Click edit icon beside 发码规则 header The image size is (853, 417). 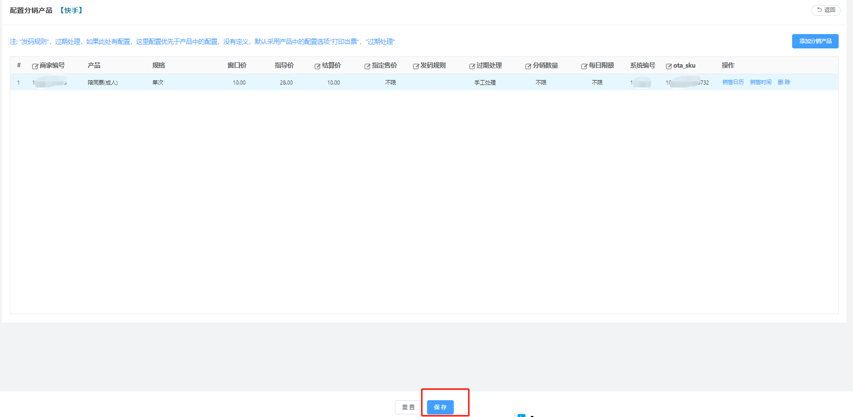(x=416, y=66)
